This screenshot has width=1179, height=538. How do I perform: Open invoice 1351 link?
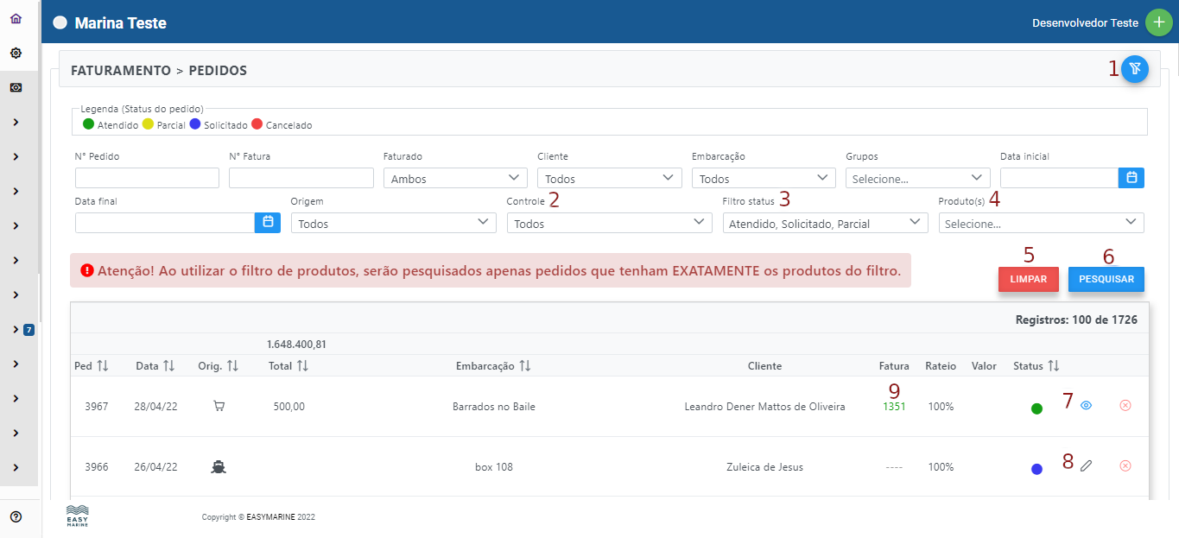(x=893, y=406)
